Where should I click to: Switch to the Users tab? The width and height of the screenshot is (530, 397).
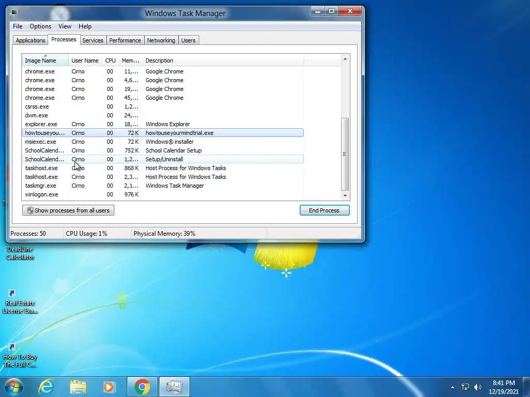coord(188,40)
